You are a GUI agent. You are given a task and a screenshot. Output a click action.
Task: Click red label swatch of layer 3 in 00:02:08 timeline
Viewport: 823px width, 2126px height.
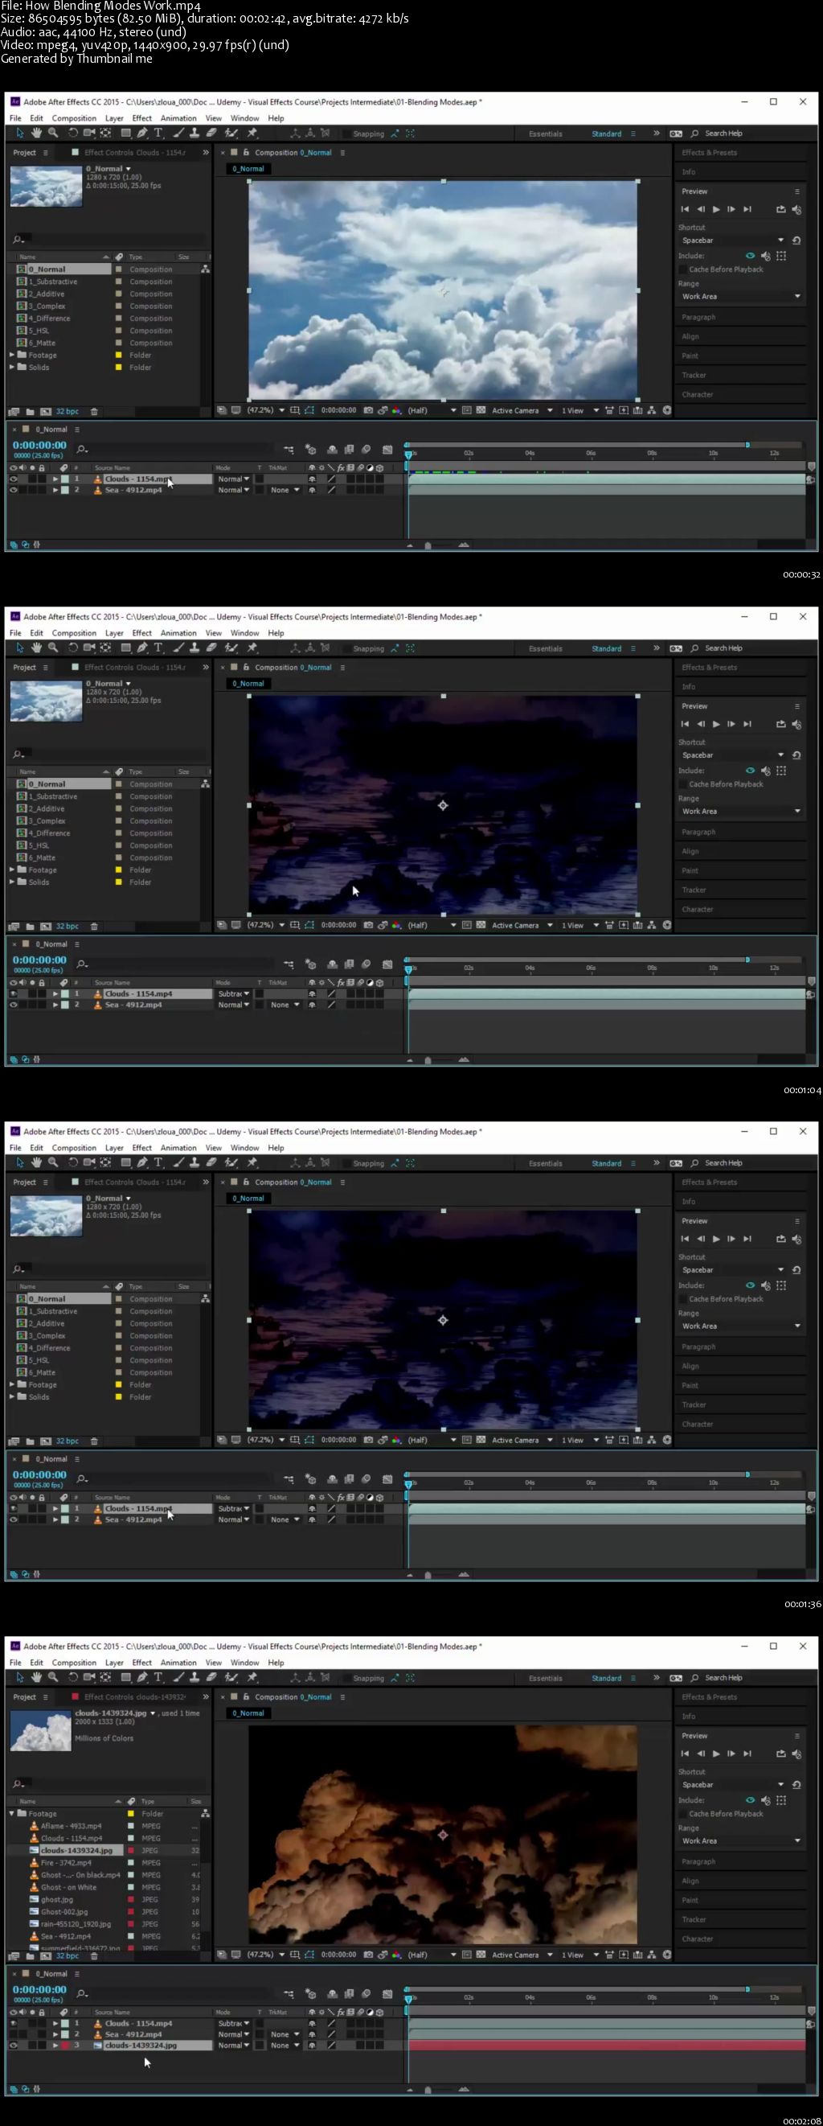65,2046
